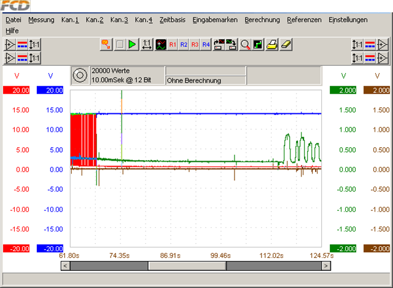
Task: Open the Zeitbasis menu
Action: pos(172,20)
